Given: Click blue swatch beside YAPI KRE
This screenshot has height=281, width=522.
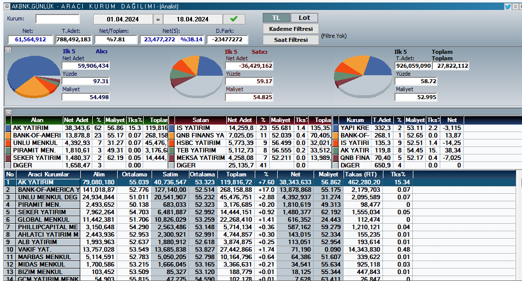Looking at the screenshot, I should point(336,128).
